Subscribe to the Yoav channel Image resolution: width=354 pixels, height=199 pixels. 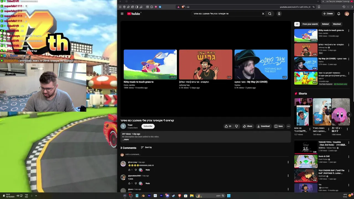(x=148, y=126)
